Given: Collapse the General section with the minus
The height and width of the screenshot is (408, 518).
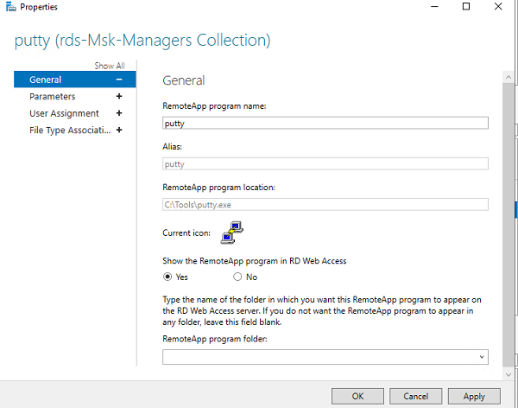Looking at the screenshot, I should click(x=119, y=80).
